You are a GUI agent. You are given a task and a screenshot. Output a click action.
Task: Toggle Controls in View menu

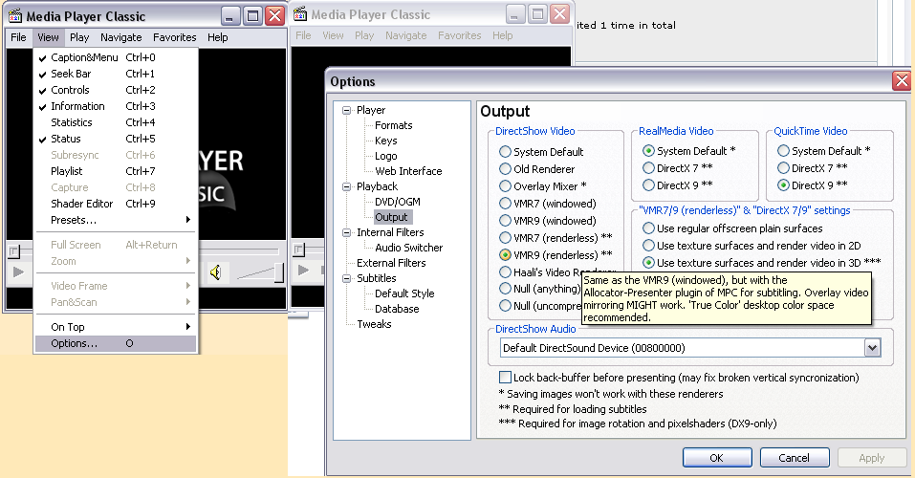click(116, 90)
